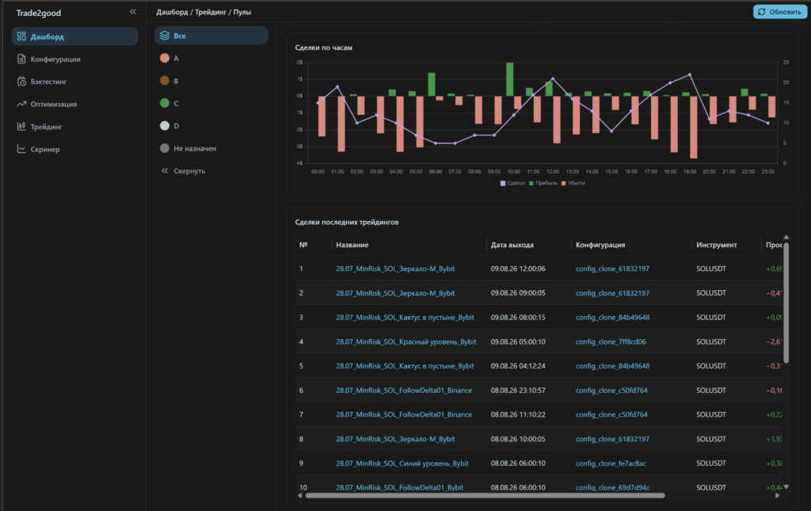Open Дашборд from the sidebar
The width and height of the screenshot is (811, 511).
[74, 36]
